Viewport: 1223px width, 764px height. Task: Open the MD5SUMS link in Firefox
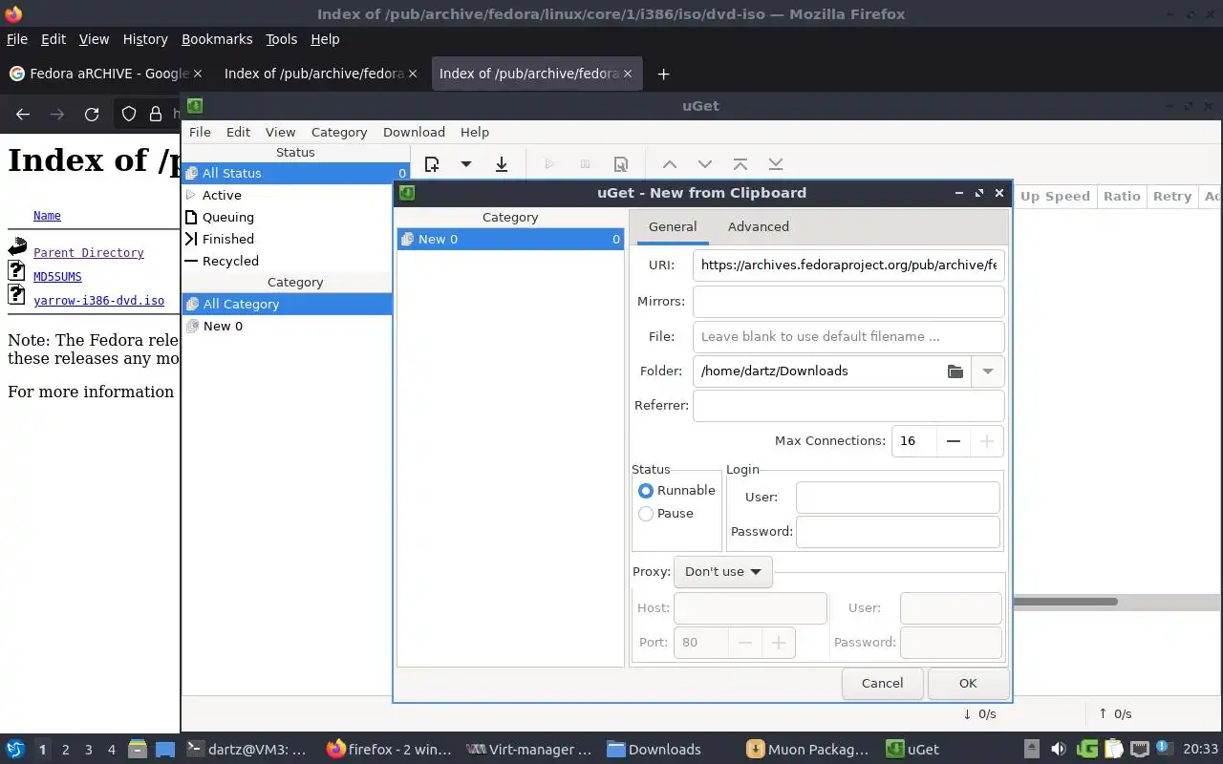57,277
